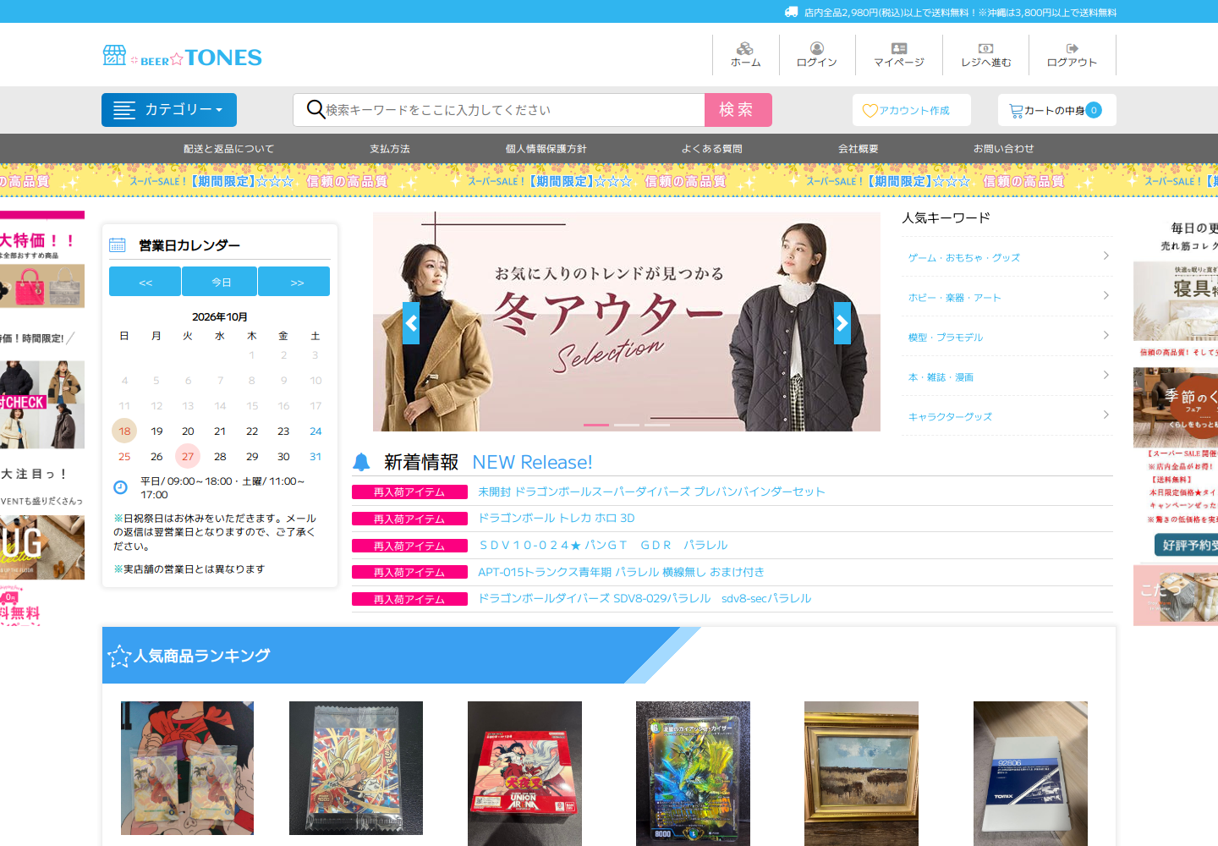
Task: Show previous slide in the banner carousel
Action: point(411,323)
